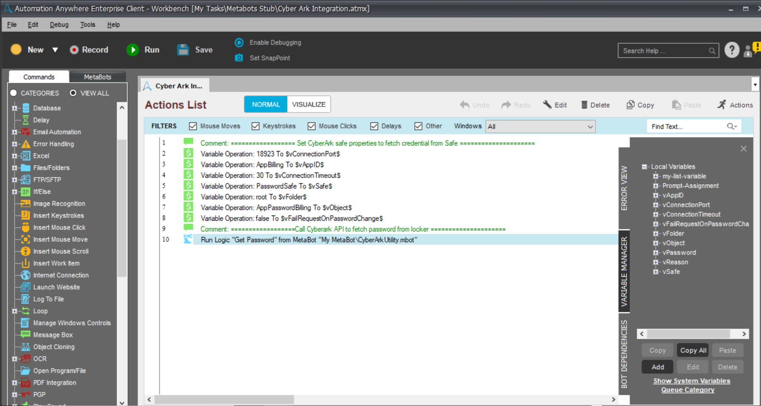Click the actions list horizontal scrollbar
The height and width of the screenshot is (406, 761).
click(381, 399)
